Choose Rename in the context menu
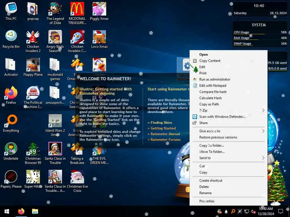The width and height of the screenshot is (290, 217). pos(229,193)
